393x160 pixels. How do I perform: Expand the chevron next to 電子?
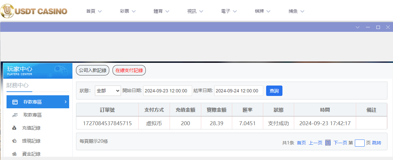click(x=235, y=11)
